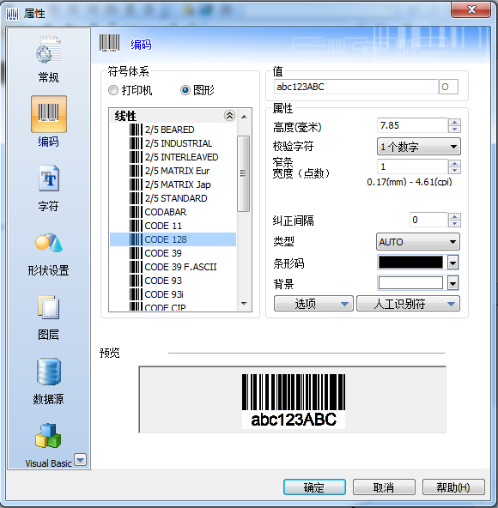Open the 背景 color dropdown arrow
This screenshot has width=498, height=508.
pyautogui.click(x=452, y=283)
